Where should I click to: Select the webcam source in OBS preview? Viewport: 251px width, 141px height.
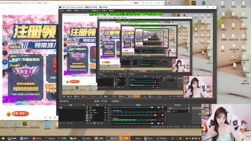point(198,87)
